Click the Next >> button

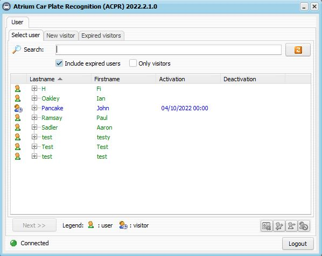(34, 225)
